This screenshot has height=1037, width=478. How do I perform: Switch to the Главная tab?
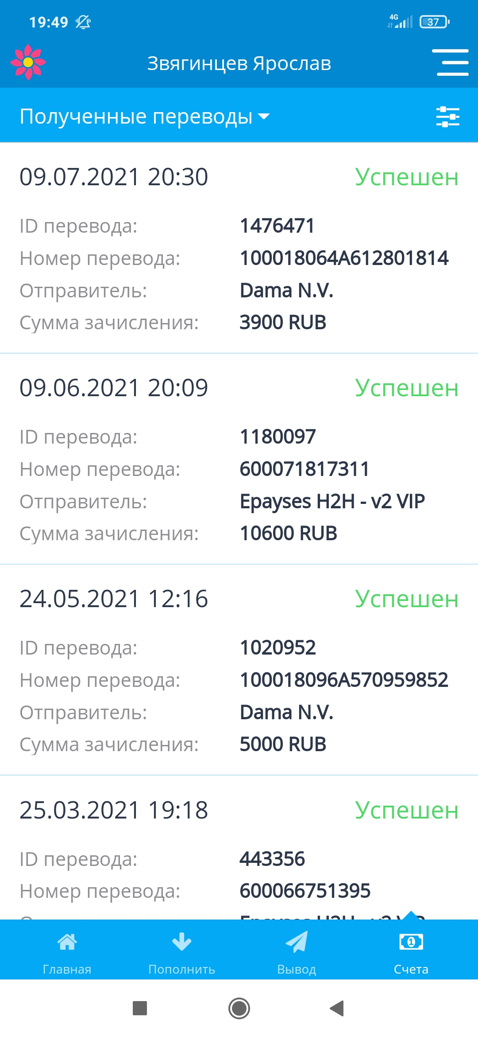[67, 969]
